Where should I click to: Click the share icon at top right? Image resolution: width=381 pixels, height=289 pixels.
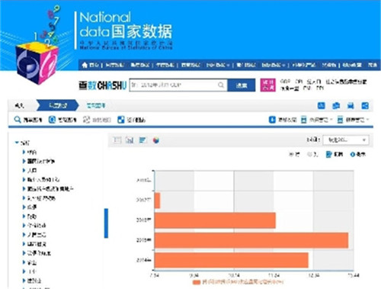click(x=365, y=106)
